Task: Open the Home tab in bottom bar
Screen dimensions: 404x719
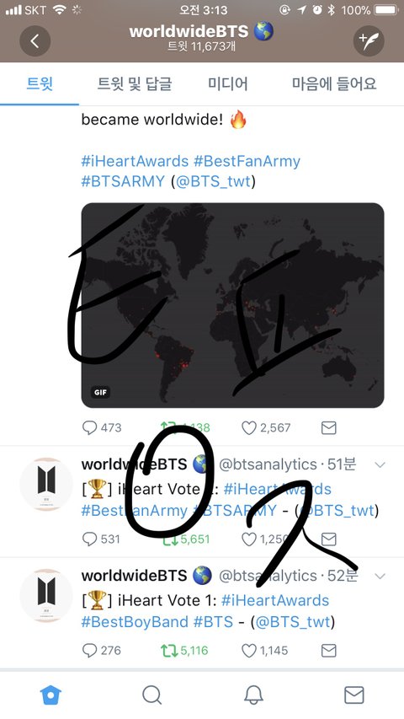Action: click(x=50, y=695)
